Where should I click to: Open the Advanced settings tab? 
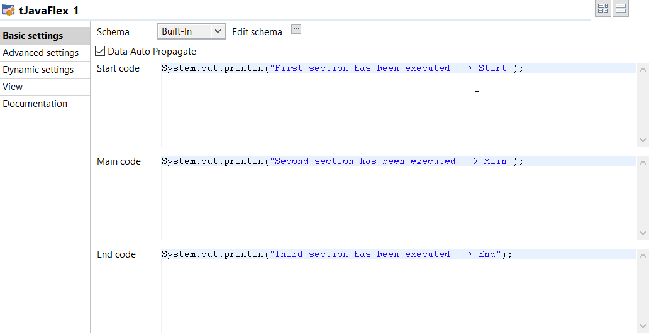(x=45, y=53)
